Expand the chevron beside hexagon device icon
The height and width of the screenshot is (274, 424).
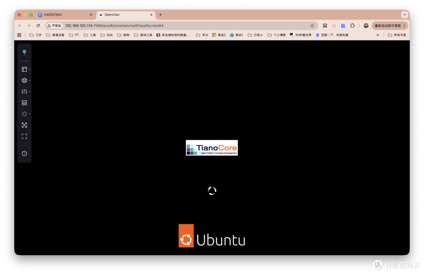coord(30,80)
